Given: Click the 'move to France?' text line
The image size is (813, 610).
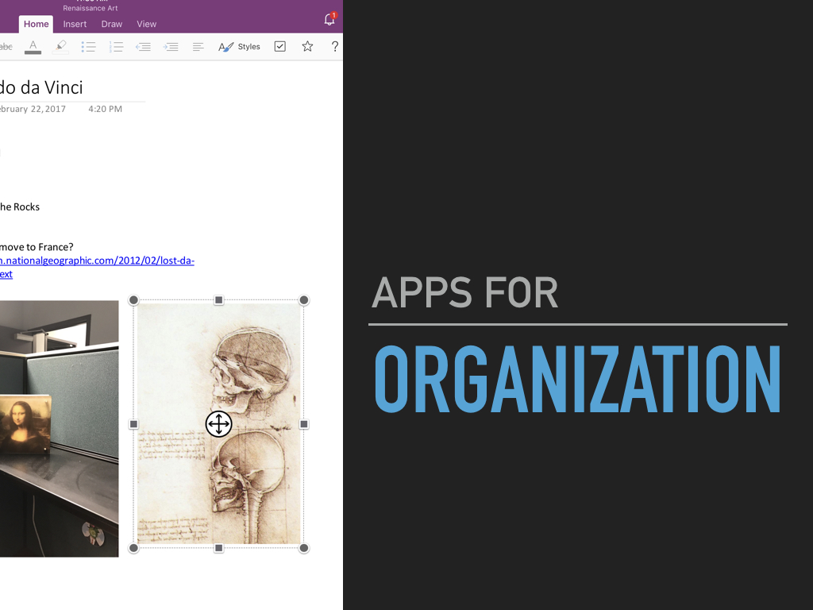Looking at the screenshot, I should (37, 247).
